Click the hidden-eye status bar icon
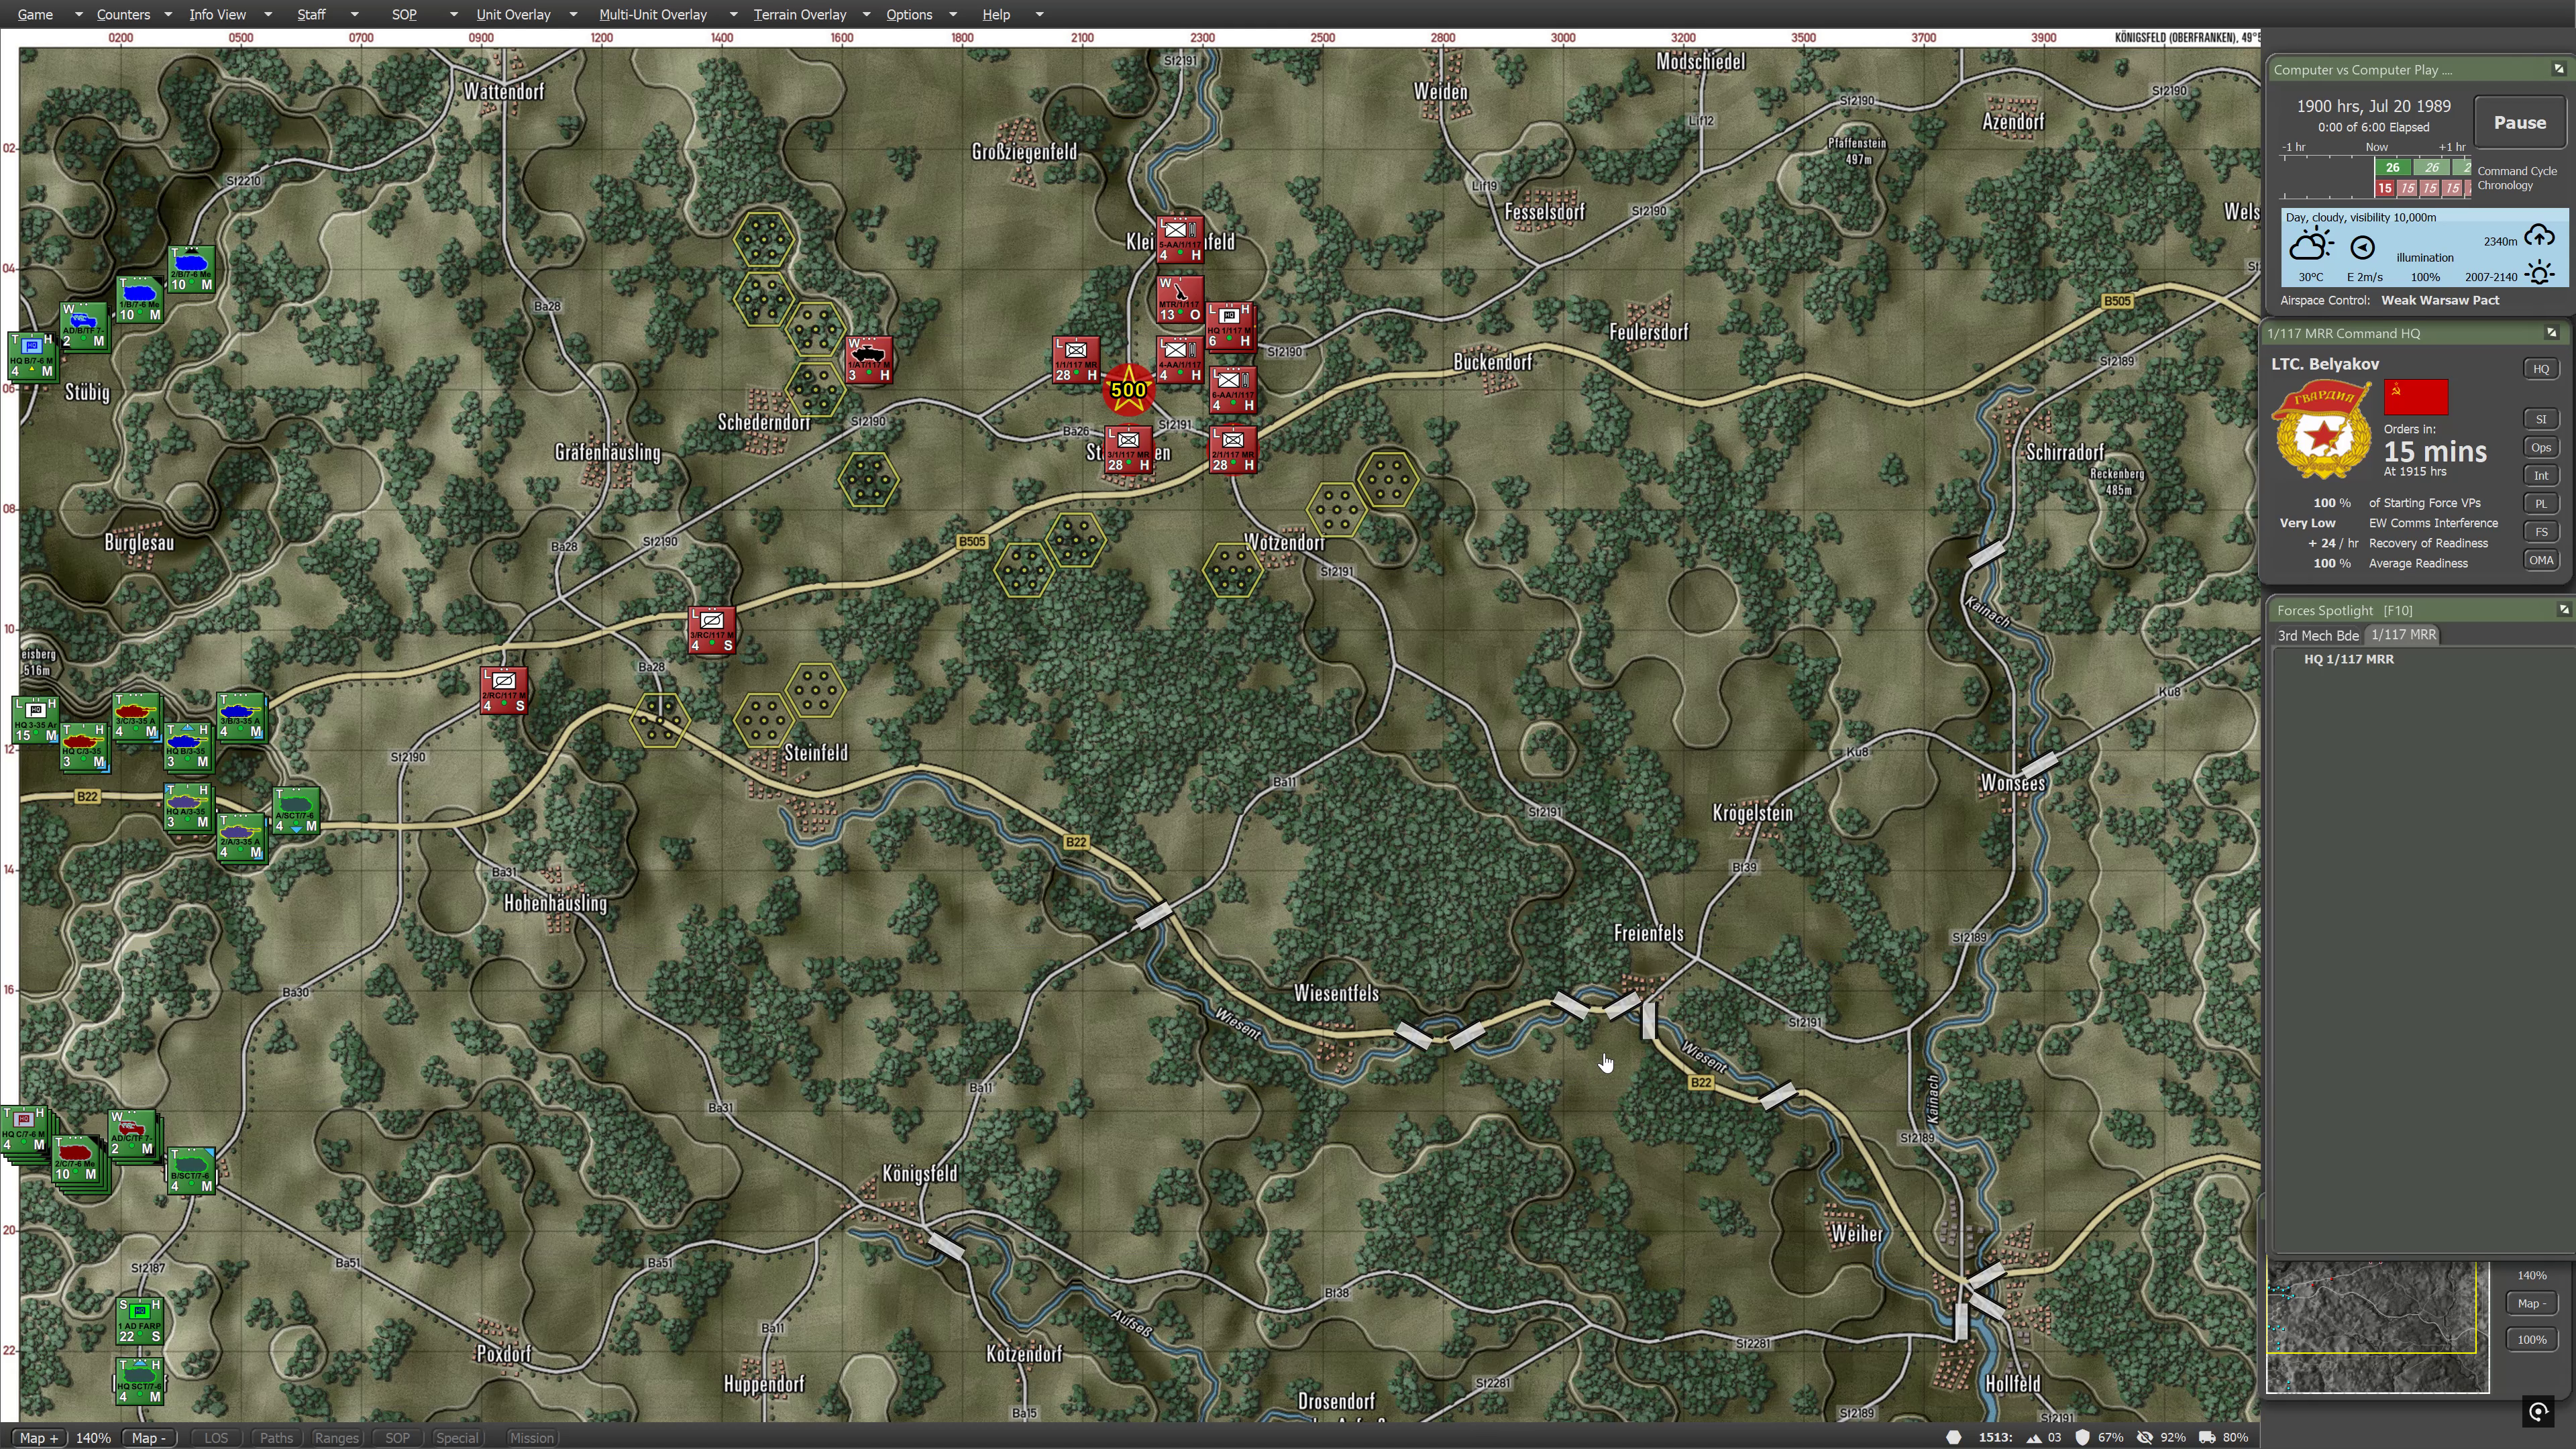This screenshot has height=1449, width=2576. (2144, 1437)
